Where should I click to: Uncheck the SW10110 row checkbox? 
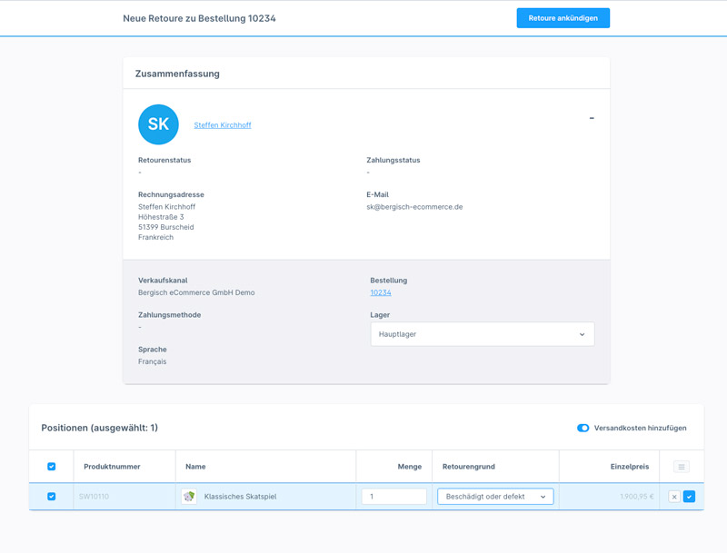pos(51,497)
